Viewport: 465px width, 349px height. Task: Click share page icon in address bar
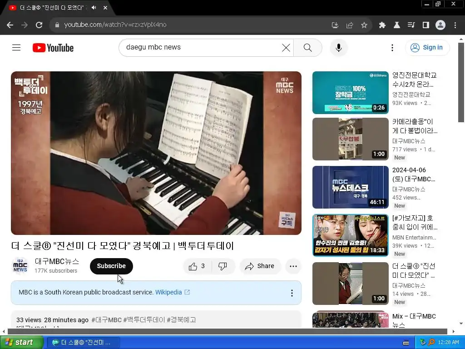pos(349,25)
